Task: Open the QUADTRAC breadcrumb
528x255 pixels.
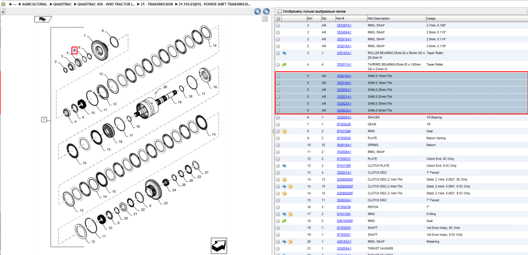Action: pyautogui.click(x=62, y=4)
